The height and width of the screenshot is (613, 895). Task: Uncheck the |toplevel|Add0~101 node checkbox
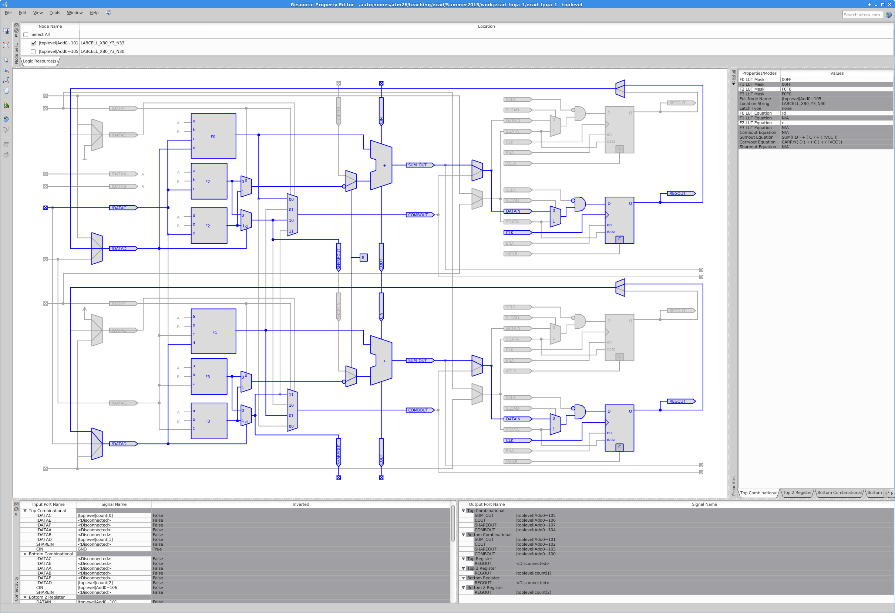pos(33,43)
